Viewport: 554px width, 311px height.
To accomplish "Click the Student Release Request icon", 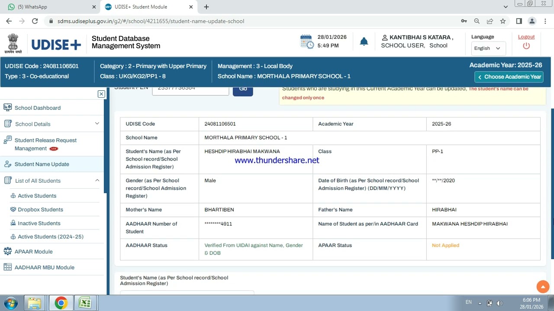I will [8, 140].
